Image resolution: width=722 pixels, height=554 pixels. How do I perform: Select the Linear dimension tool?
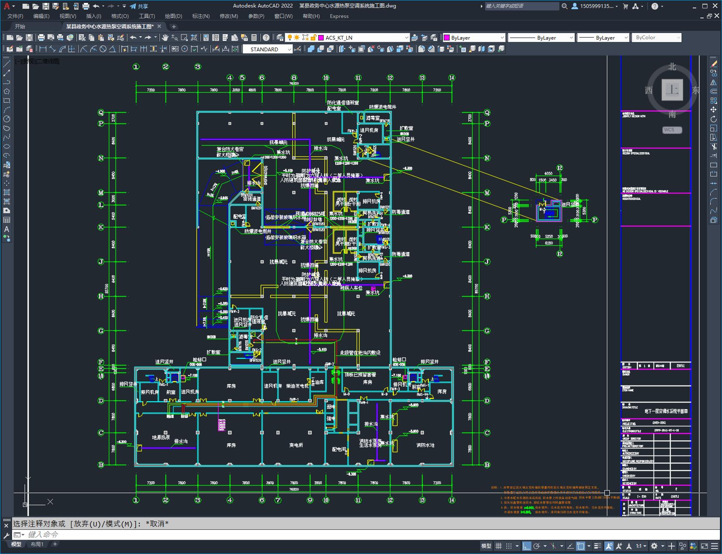pos(43,49)
